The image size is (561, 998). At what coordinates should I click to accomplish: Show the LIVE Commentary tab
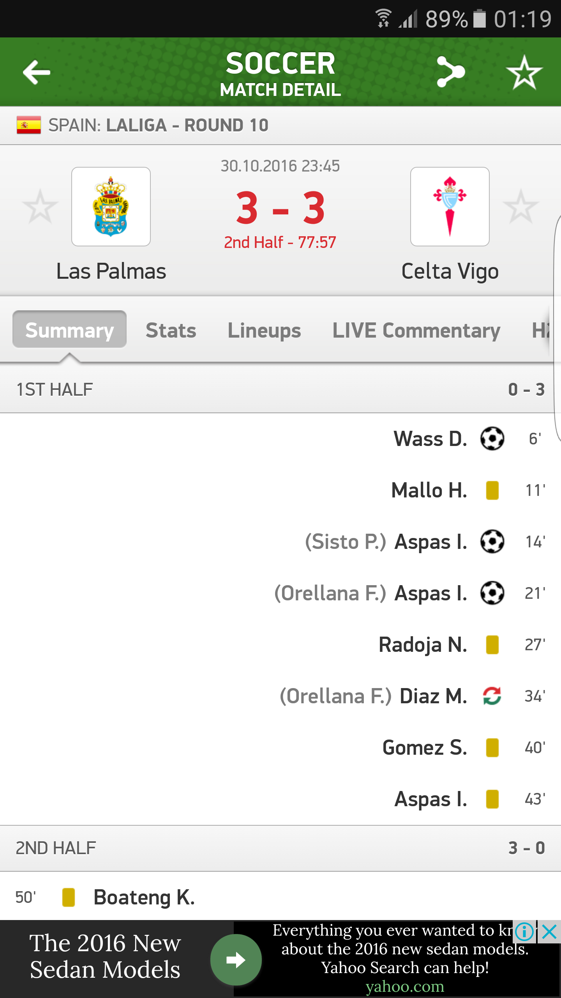click(416, 331)
